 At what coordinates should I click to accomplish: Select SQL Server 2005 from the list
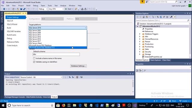tap(58, 31)
